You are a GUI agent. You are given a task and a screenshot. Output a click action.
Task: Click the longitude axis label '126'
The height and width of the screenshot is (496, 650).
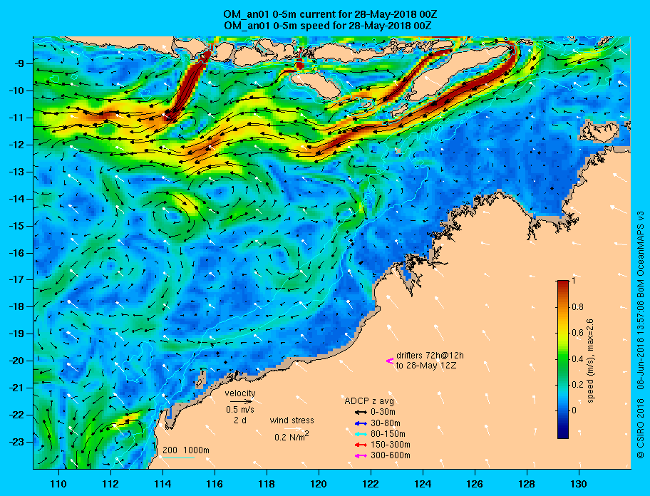click(475, 484)
